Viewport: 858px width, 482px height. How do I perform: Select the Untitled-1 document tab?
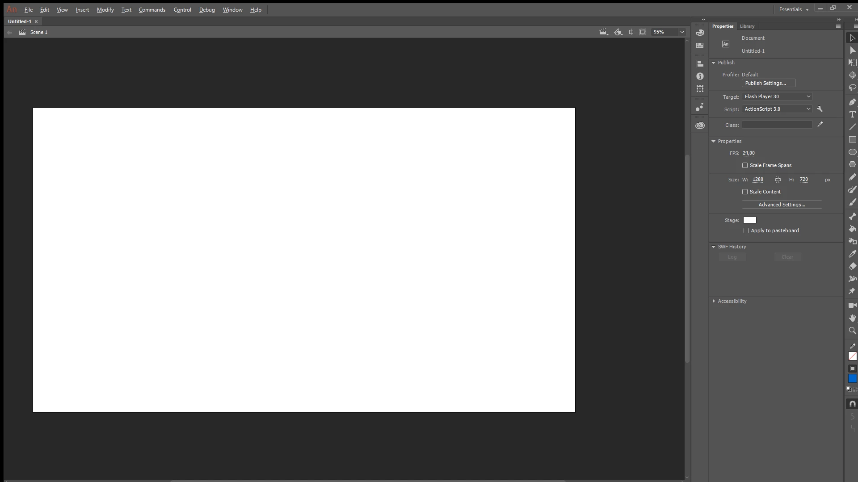coord(20,21)
